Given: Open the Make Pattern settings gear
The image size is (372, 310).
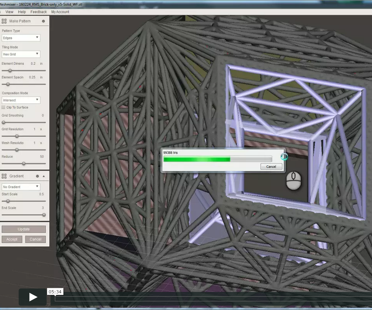Looking at the screenshot, I should [x=43, y=21].
